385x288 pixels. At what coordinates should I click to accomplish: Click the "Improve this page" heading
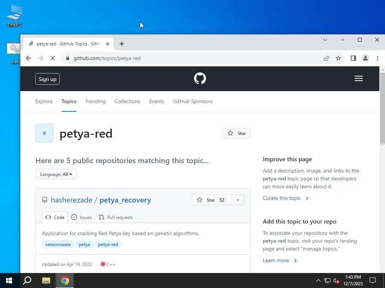pos(287,159)
